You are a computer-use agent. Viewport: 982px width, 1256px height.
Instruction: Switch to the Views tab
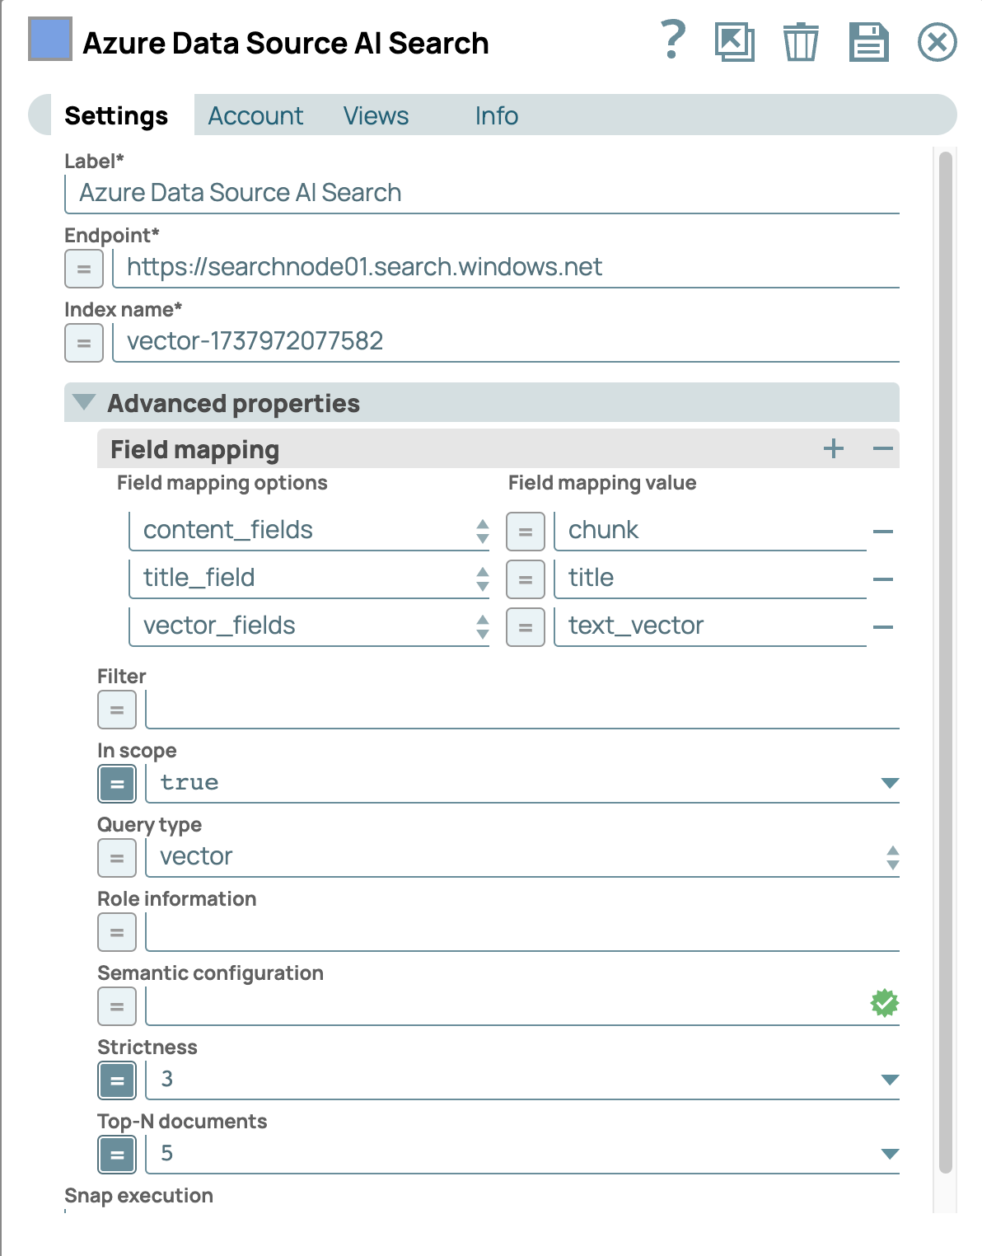[376, 115]
